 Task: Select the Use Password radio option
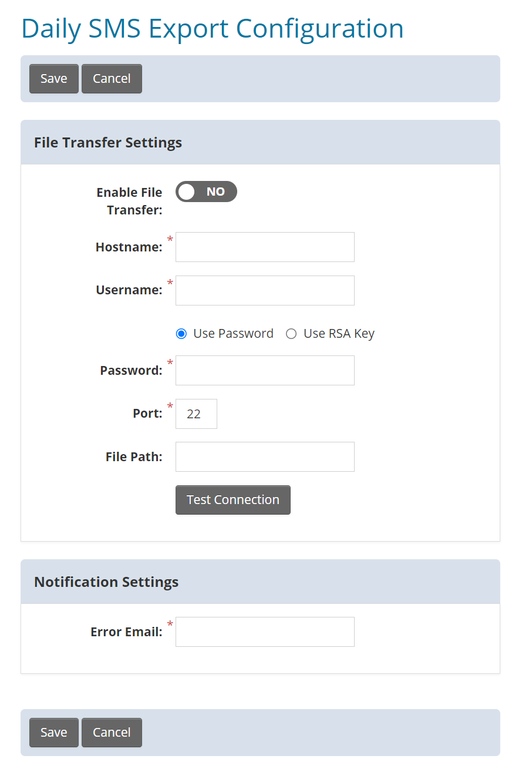click(181, 334)
